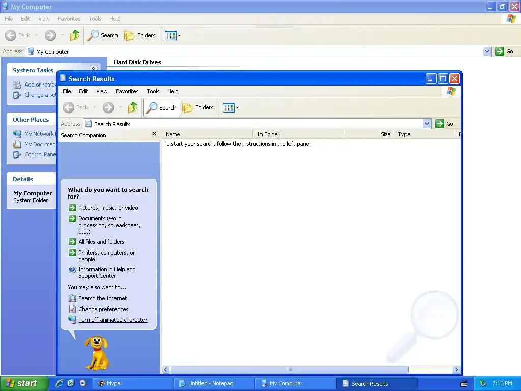Click Add or remove programs task

[x=35, y=85]
